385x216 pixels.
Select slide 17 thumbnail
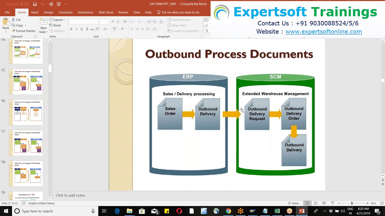click(x=26, y=143)
